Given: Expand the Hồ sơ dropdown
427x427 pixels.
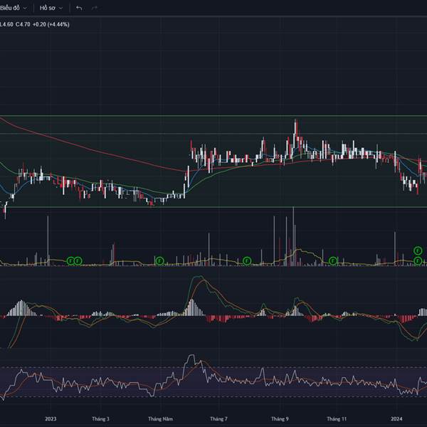Looking at the screenshot, I should click(51, 8).
